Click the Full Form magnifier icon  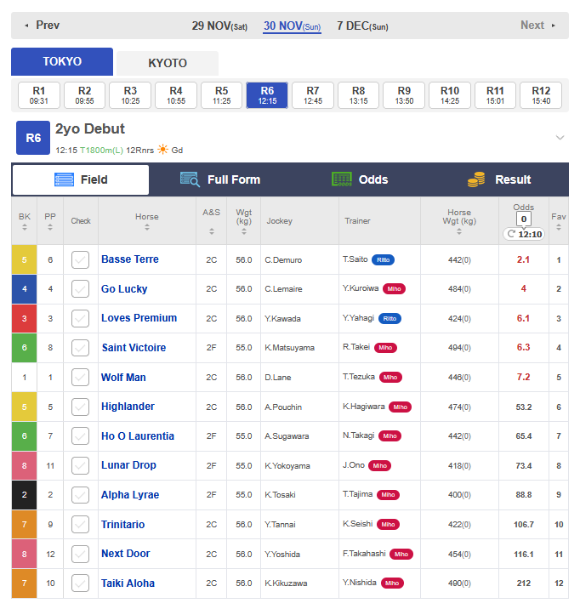tap(190, 179)
